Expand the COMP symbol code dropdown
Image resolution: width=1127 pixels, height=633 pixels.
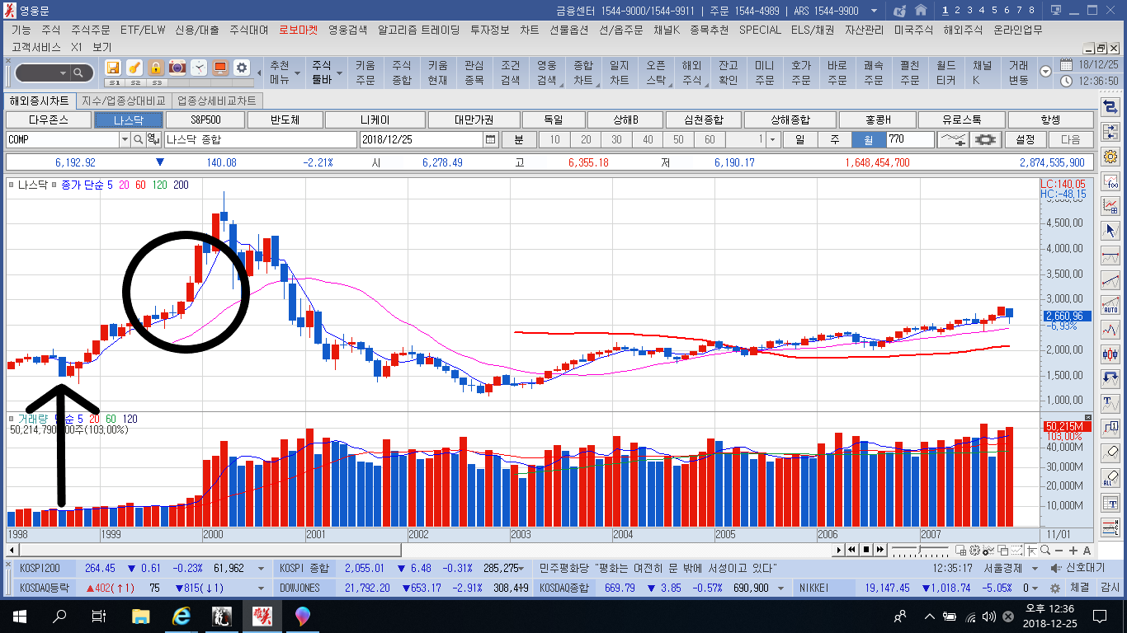coord(125,139)
